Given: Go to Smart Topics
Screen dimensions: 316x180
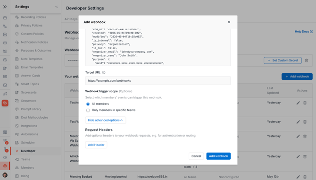Looking at the screenshot, I should (30, 84).
